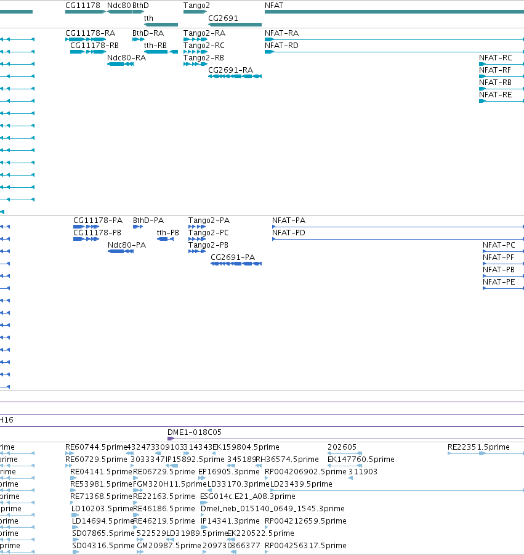Click protein tth-PB label

[x=167, y=233]
